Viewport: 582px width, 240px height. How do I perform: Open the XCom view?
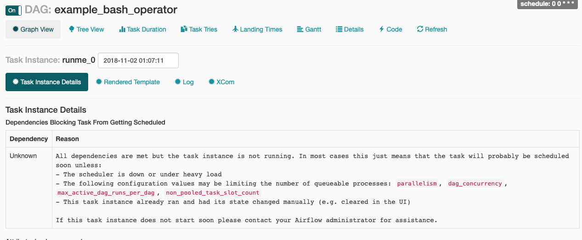(221, 82)
